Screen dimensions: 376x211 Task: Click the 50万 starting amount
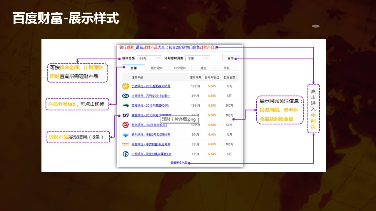pos(229,125)
